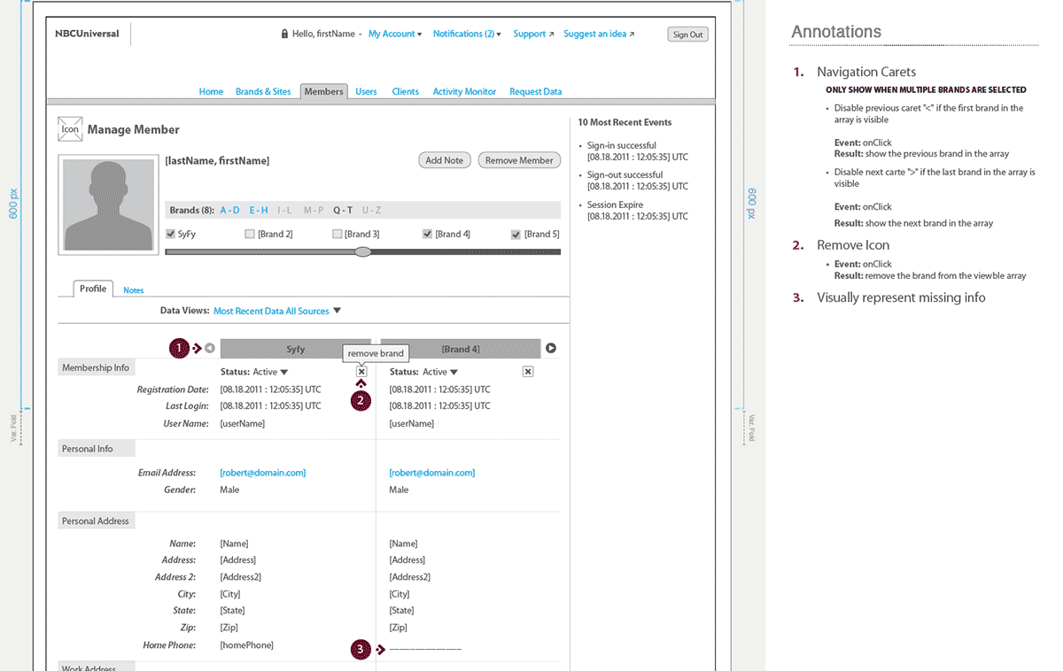Remove the Syfy brand column
This screenshot has width=1063, height=671.
(x=361, y=373)
